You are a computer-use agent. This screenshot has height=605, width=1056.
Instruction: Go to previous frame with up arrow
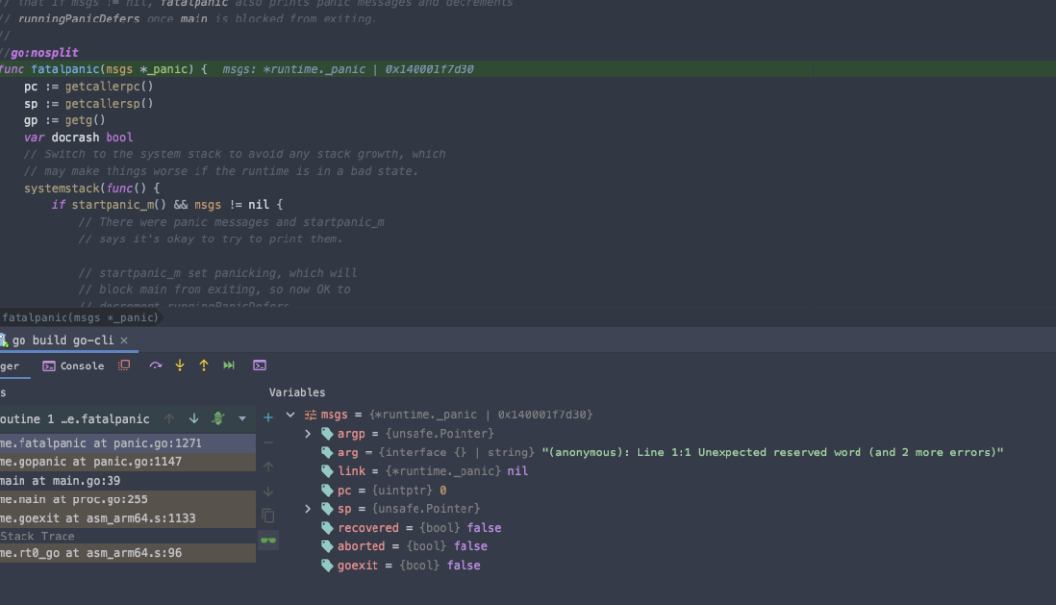pos(169,419)
